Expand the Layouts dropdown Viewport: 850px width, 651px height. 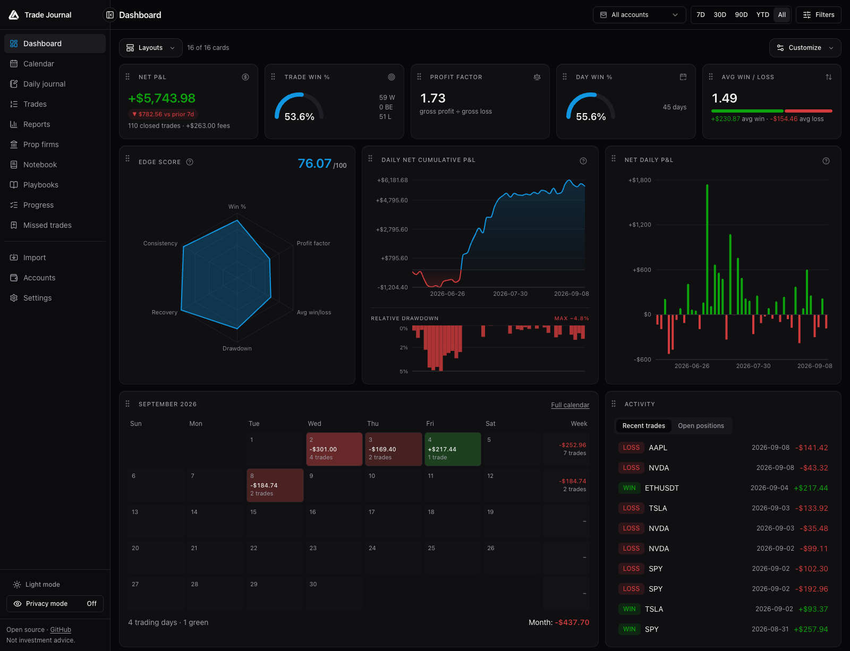(150, 48)
